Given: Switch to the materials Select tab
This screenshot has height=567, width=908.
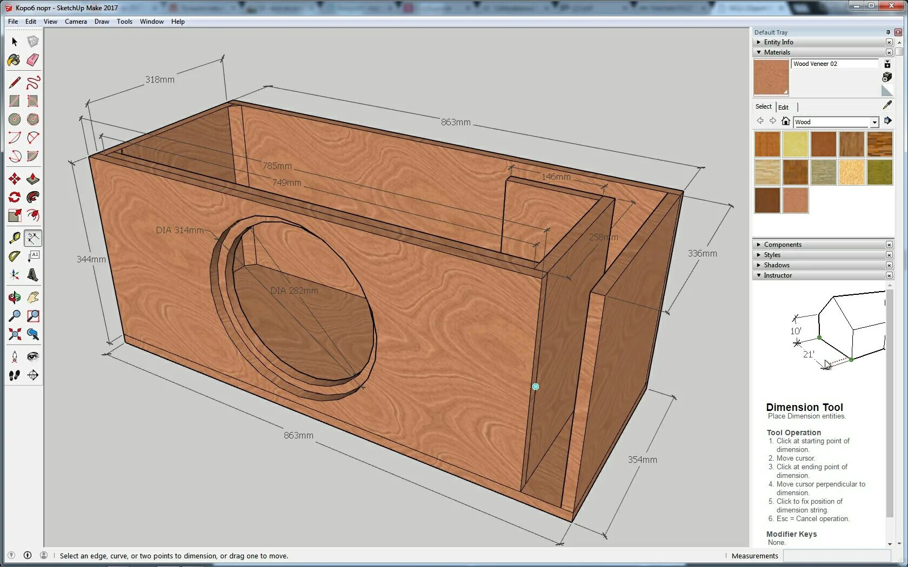Looking at the screenshot, I should coord(764,106).
